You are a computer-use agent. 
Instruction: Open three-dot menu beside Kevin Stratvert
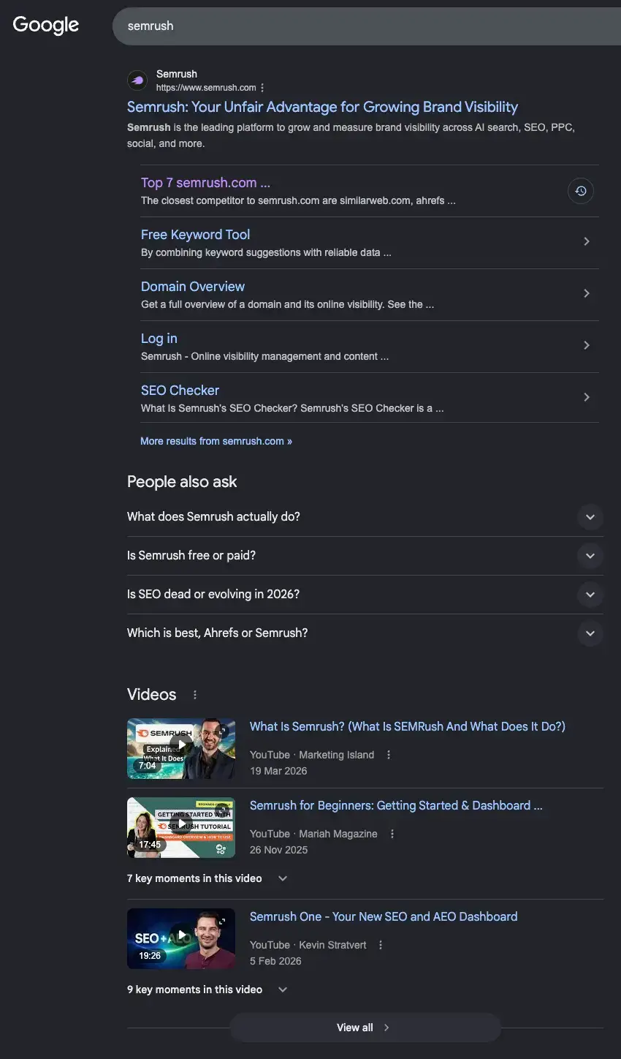point(381,945)
